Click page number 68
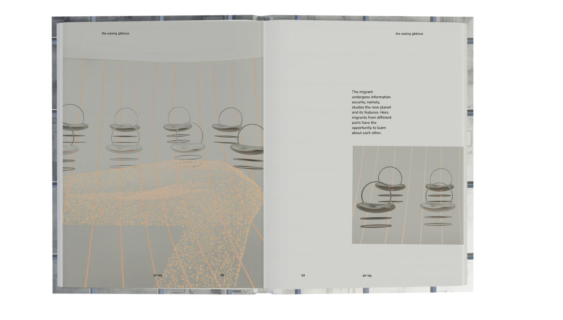Image resolution: width=563 pixels, height=320 pixels. (222, 275)
